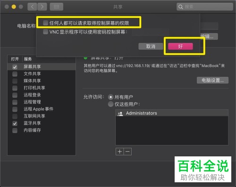Select the 远程登录 row label
This screenshot has height=187, width=236.
(x=32, y=95)
